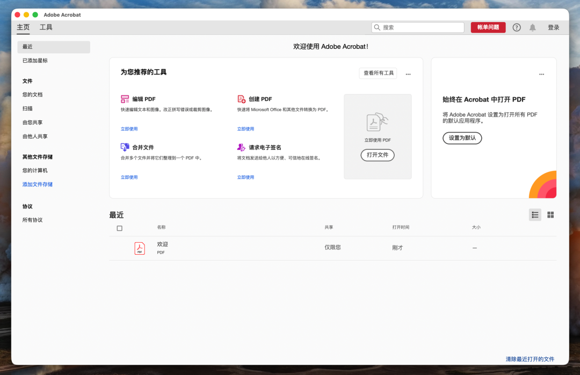Viewport: 580px width, 375px height.
Task: Click the Request e-signature (请求电子签名) icon
Action: (242, 147)
